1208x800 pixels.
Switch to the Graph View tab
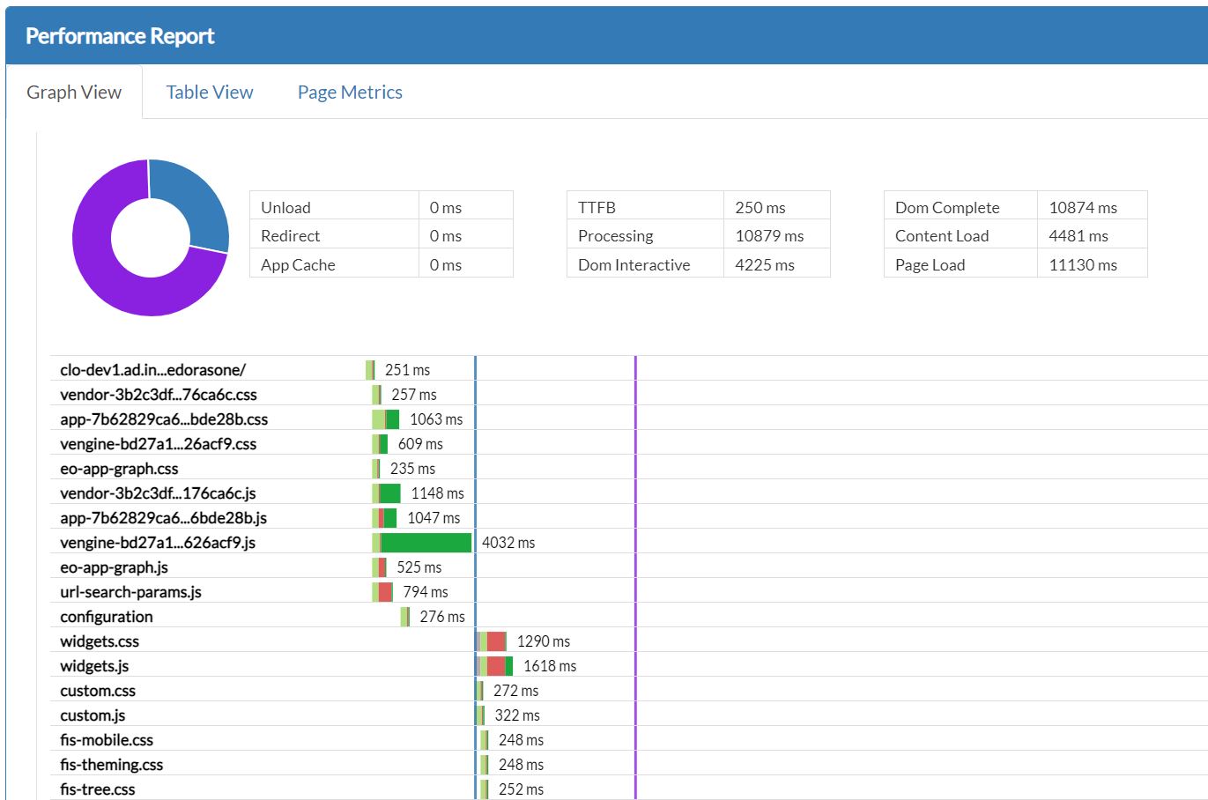coord(74,93)
